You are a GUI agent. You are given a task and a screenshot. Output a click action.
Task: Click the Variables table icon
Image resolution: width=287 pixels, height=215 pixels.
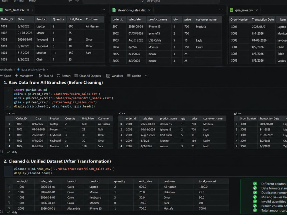(108, 76)
